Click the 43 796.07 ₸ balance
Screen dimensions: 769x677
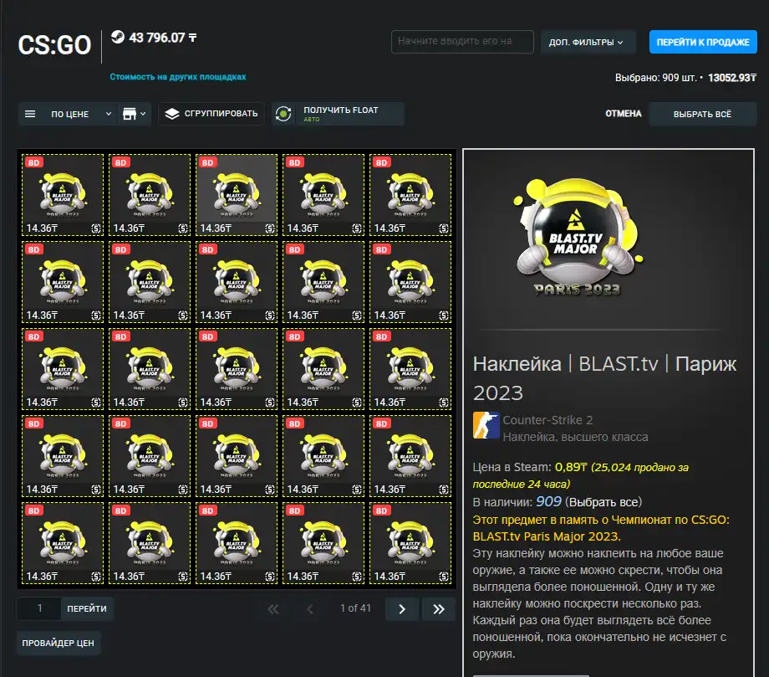[162, 38]
